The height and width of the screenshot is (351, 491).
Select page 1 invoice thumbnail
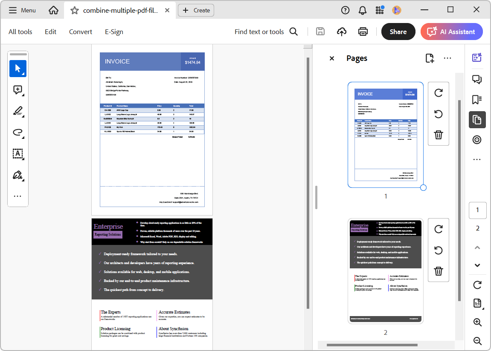coord(386,135)
